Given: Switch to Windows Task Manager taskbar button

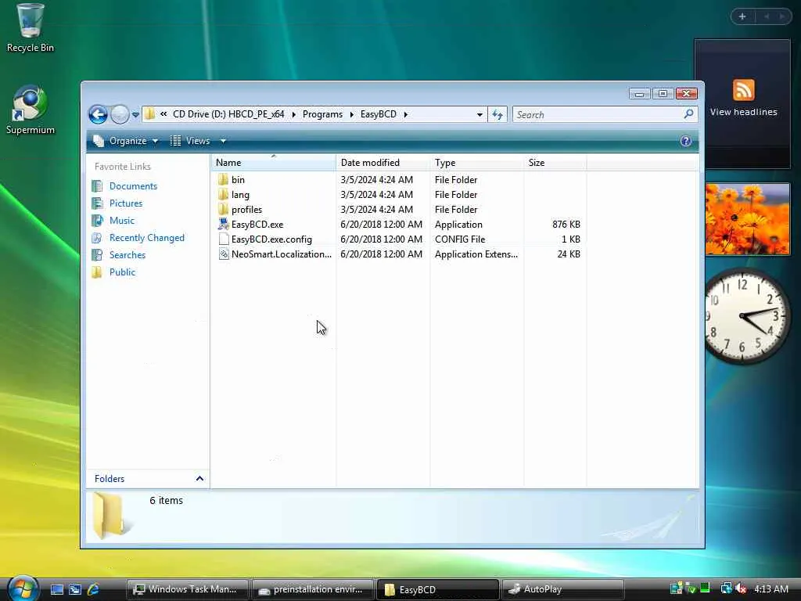Looking at the screenshot, I should coord(187,589).
